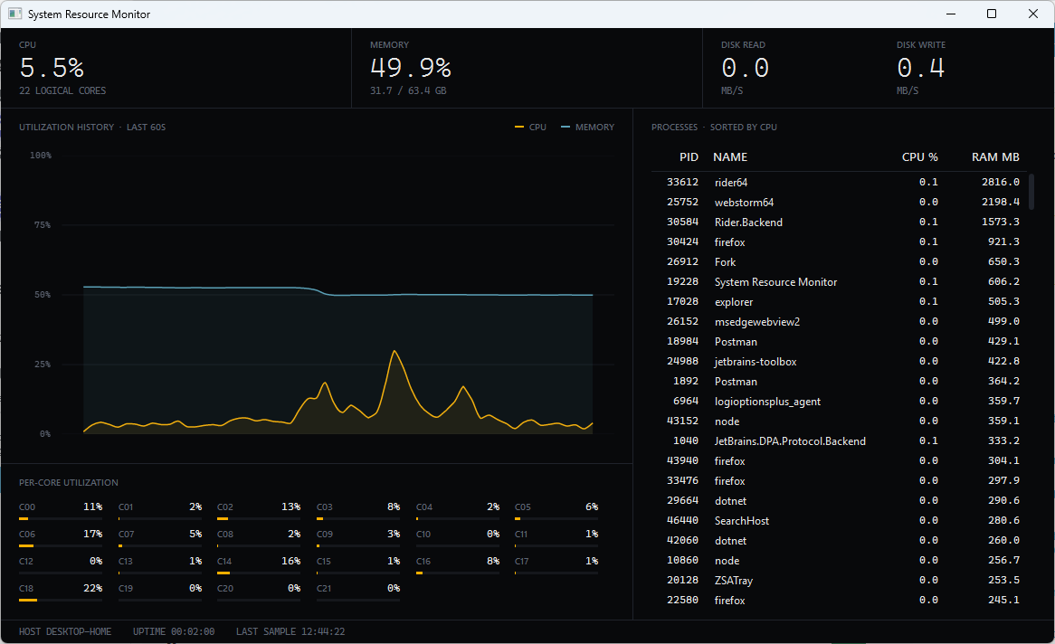
Task: Click the LAST SAMPLE 12:44:22 status entry
Action: (290, 632)
